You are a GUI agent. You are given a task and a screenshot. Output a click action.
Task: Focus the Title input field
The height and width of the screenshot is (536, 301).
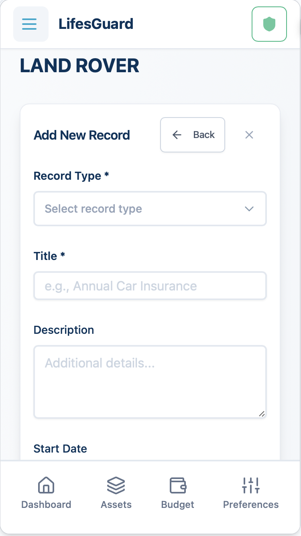click(150, 286)
